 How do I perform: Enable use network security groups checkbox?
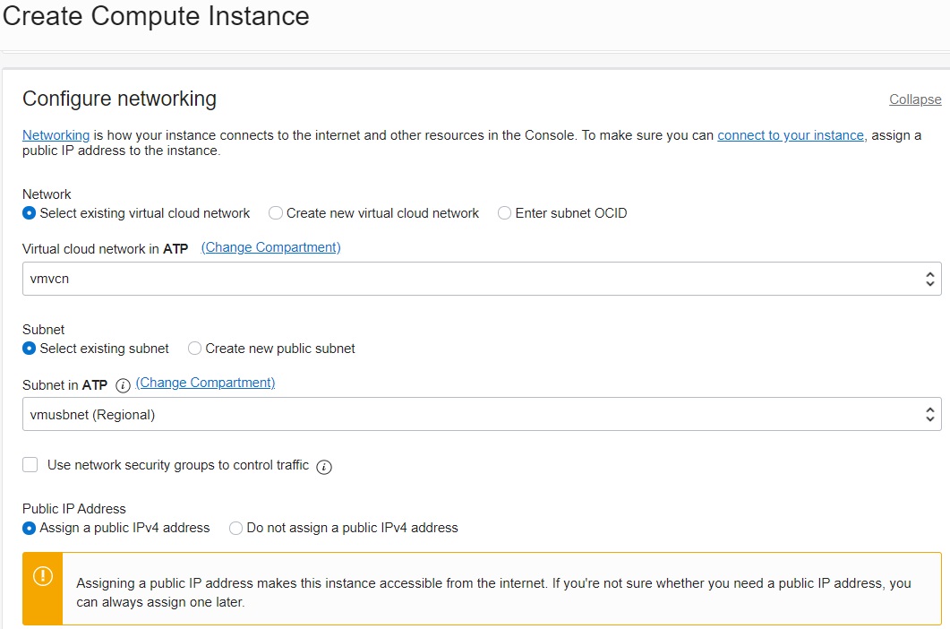[29, 466]
